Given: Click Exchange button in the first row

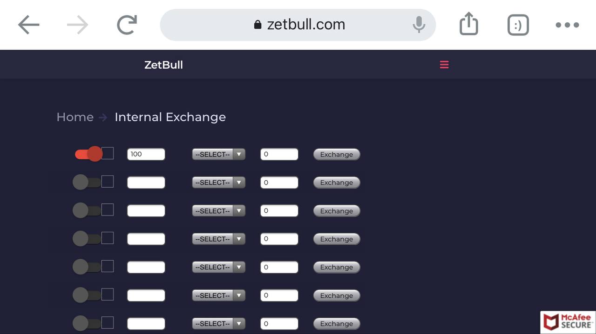Looking at the screenshot, I should (337, 154).
